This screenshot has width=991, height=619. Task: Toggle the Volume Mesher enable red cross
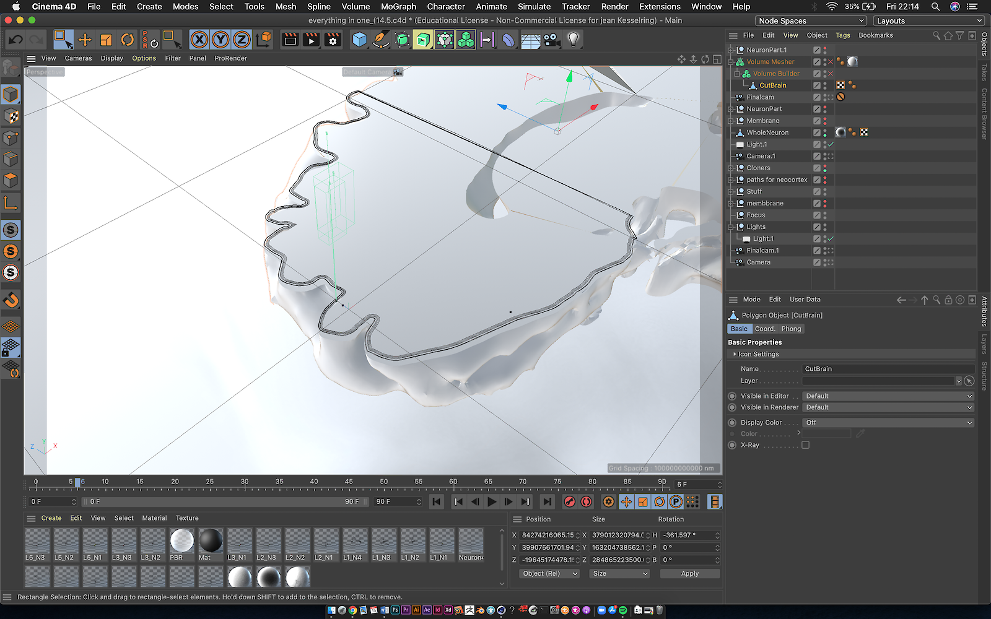[x=831, y=62]
